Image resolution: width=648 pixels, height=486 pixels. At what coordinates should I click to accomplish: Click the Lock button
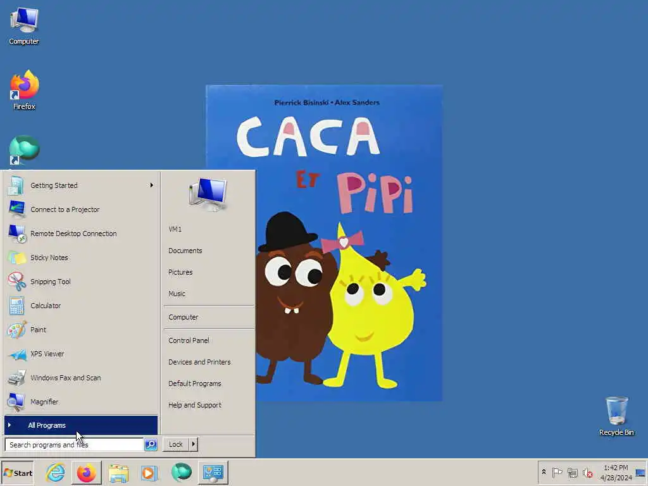click(176, 444)
